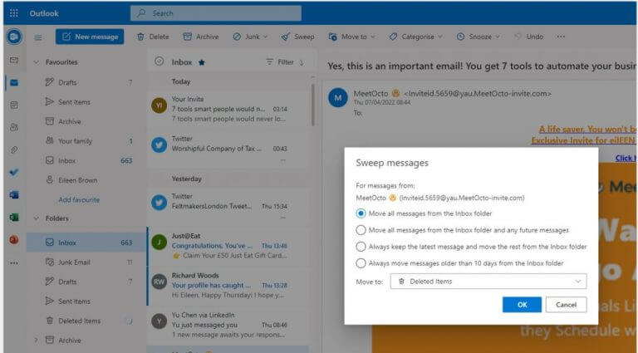Show more apps via left rail ellipsis
The height and width of the screenshot is (353, 638).
pyautogui.click(x=14, y=262)
